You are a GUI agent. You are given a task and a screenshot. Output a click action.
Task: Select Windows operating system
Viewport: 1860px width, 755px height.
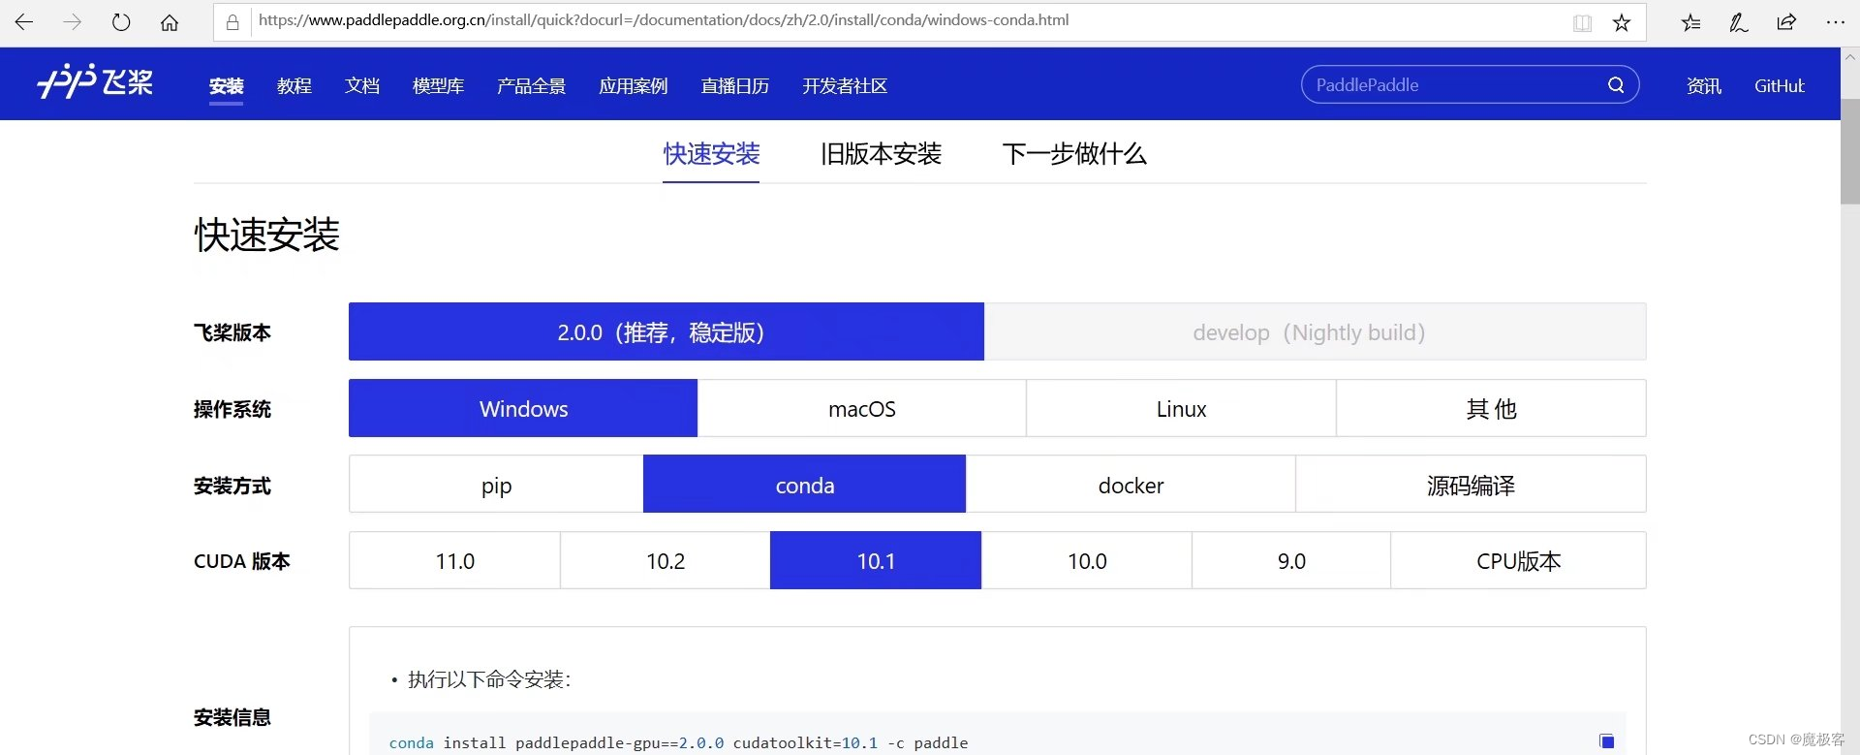523,408
